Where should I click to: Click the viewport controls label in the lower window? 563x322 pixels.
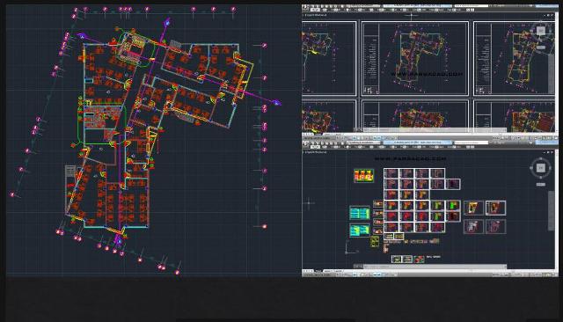[x=316, y=152]
